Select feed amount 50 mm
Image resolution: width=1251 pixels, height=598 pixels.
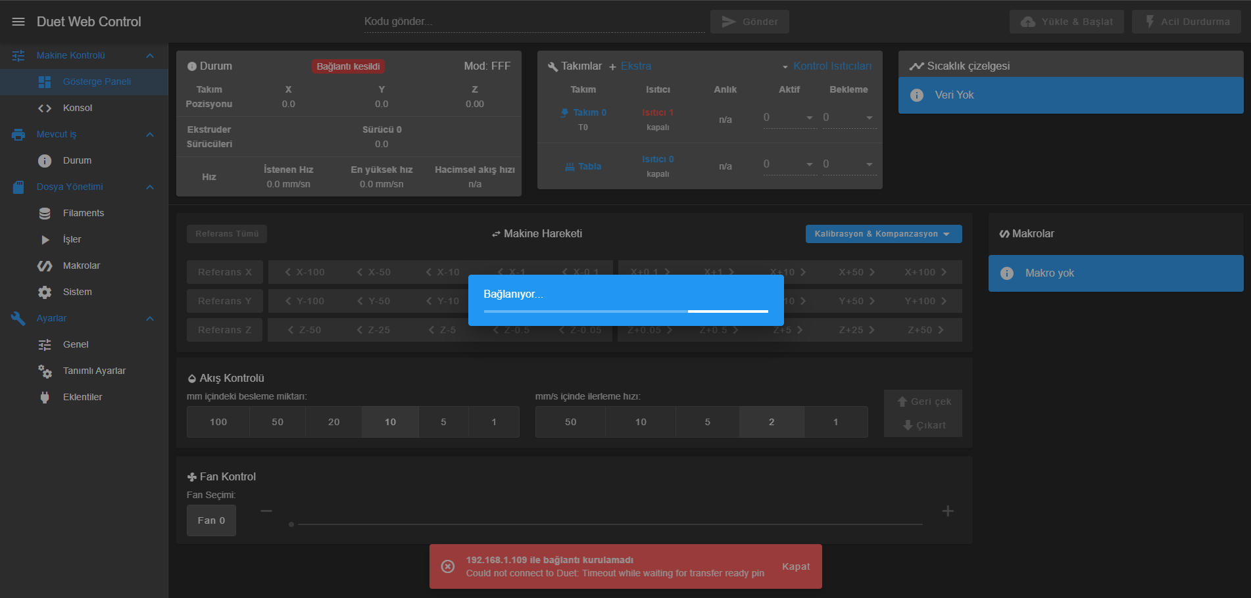(x=278, y=422)
